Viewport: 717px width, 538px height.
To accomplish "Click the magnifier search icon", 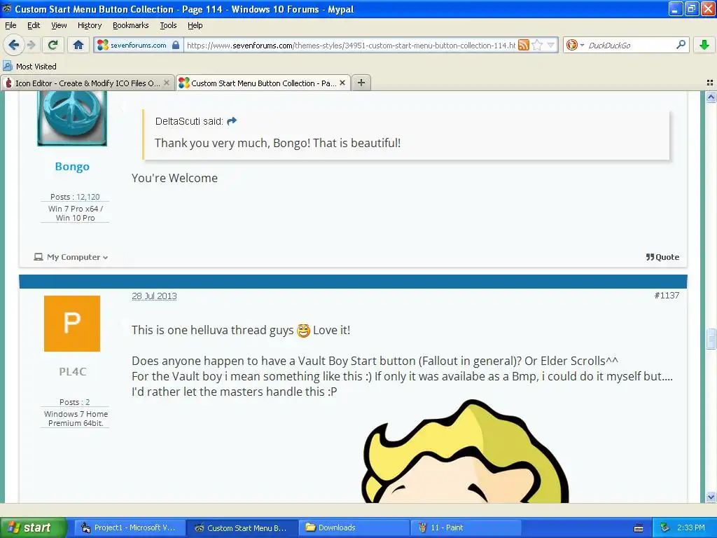I will [681, 45].
